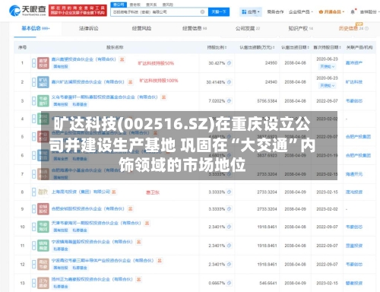Open logo of shareholder row 12 宁波甬欣韦豪
This screenshot has width=380, height=292.
click(43, 264)
